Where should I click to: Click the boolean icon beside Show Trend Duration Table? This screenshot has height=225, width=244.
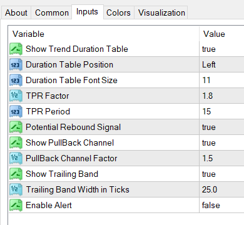click(x=16, y=49)
